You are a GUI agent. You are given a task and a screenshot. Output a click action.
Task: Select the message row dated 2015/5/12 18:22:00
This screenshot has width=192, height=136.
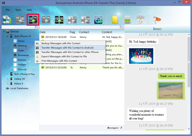pyautogui.click(x=82, y=37)
